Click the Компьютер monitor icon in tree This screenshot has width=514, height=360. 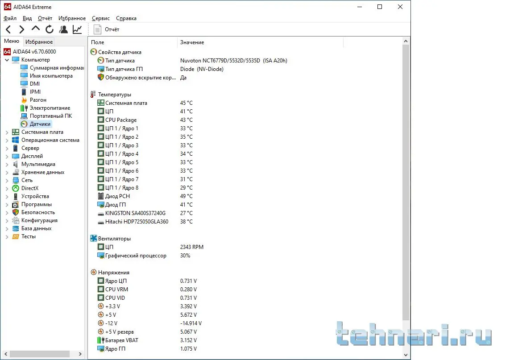point(16,60)
